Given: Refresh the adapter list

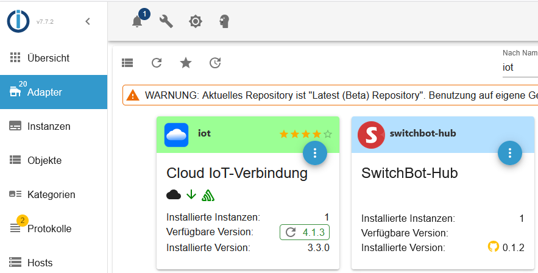Looking at the screenshot, I should 157,62.
